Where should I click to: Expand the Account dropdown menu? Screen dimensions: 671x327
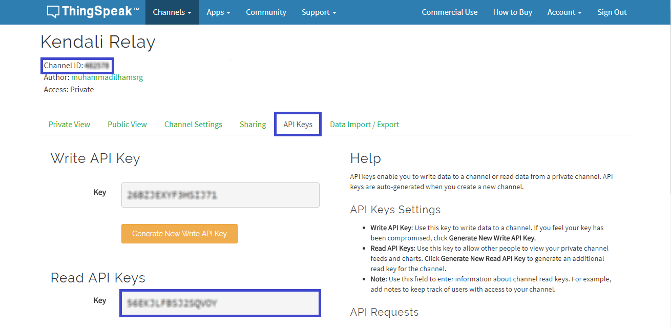tap(564, 12)
